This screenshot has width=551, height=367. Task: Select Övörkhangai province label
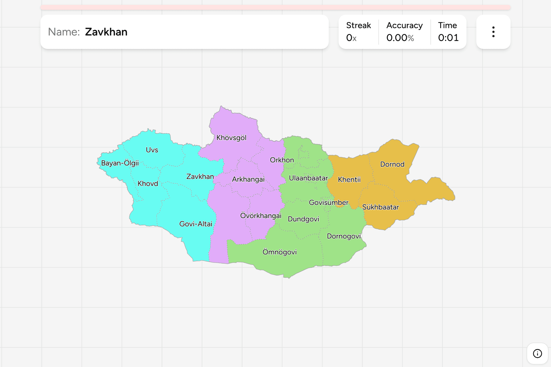tap(261, 216)
